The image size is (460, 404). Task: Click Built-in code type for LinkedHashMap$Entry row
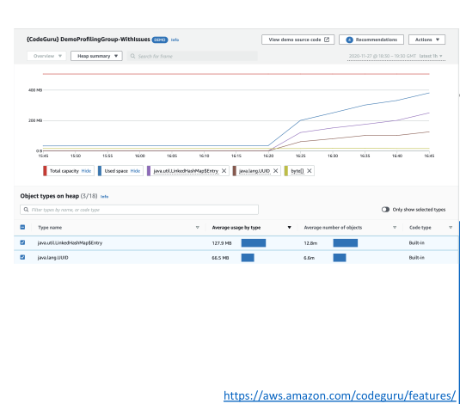[417, 243]
